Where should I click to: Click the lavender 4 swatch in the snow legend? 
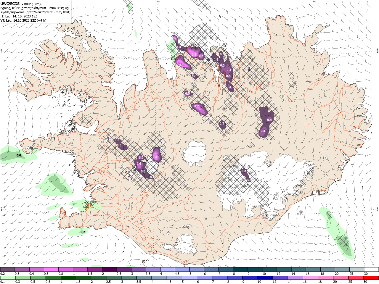[168, 270]
